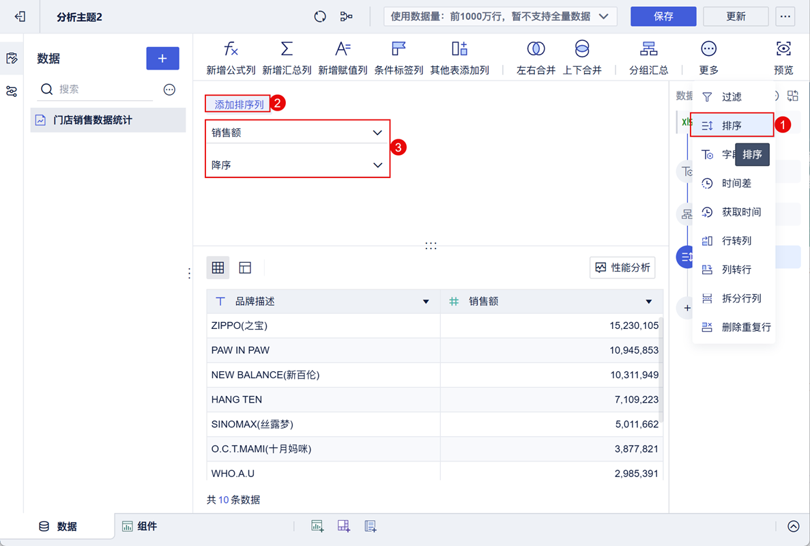Select the 条件标签列 tool
810x546 pixels.
click(399, 58)
